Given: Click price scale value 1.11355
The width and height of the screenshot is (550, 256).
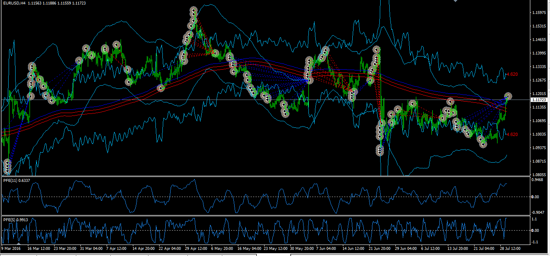Looking at the screenshot, I should [539, 107].
